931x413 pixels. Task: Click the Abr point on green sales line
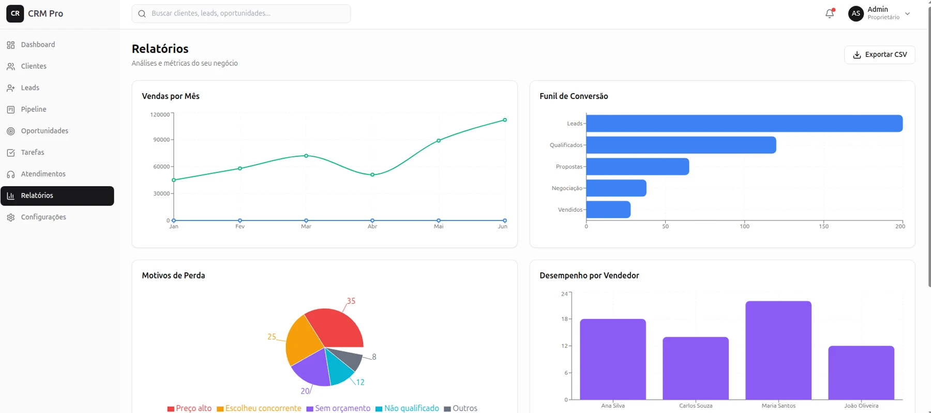point(372,175)
